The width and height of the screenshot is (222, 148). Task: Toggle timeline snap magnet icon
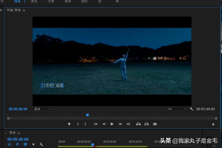click(17, 144)
